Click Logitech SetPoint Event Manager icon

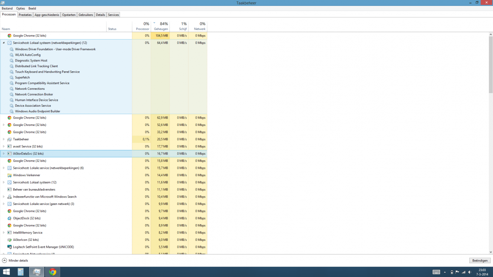tap(10, 247)
